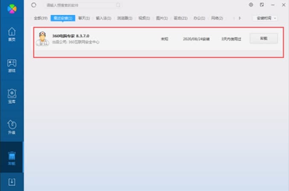The image size is (289, 191).
Task: Click the 360电脑专家 8.3.7.0 title
Action: (x=71, y=36)
